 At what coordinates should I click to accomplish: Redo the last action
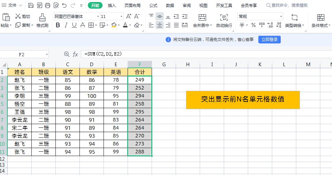pos(73,5)
